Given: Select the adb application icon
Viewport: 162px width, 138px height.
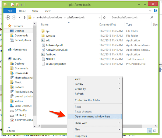Looking at the screenshot, I should pos(43,40).
